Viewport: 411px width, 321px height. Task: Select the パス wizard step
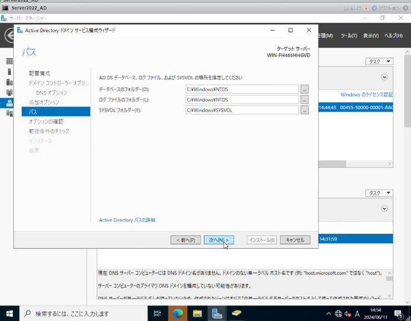pos(56,112)
